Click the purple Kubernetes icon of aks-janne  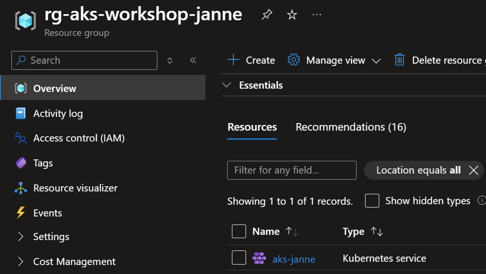[259, 258]
